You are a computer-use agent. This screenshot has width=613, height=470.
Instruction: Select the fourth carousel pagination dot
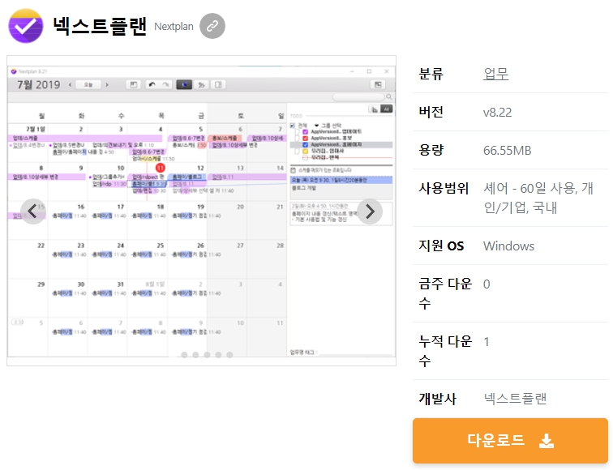click(219, 355)
